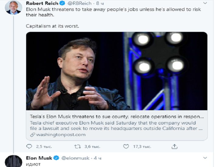Click the share icon under Reich's tweet
The image size is (222, 167).
coord(174,146)
